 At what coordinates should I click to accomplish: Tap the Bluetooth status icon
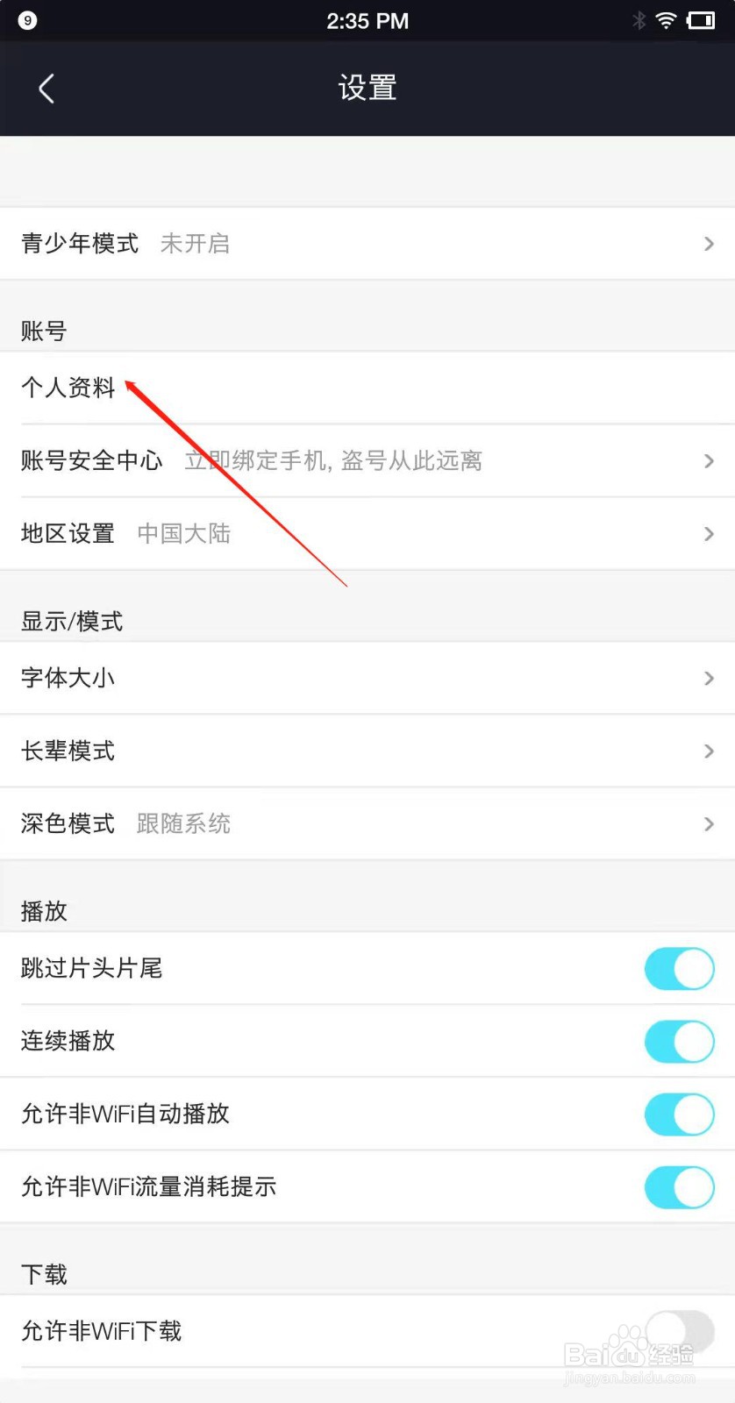pos(639,20)
